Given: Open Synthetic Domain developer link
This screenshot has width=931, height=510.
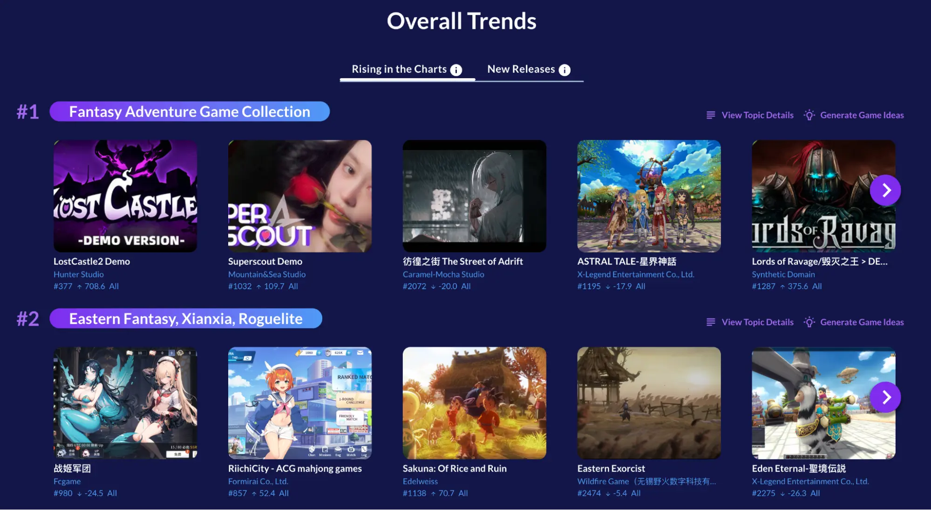Looking at the screenshot, I should pyautogui.click(x=783, y=274).
